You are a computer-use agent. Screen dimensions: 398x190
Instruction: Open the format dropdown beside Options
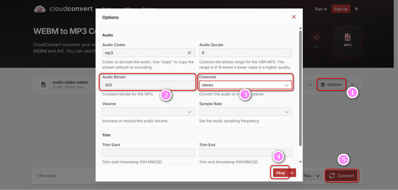tap(309, 85)
